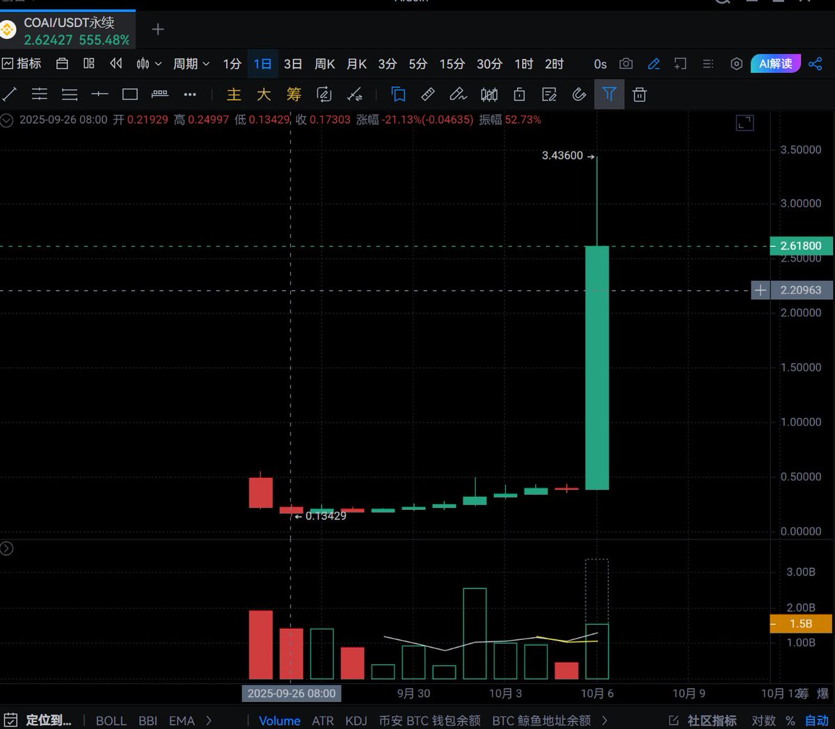This screenshot has width=835, height=729.
Task: Click the 2.61800 current price label
Action: pos(801,246)
